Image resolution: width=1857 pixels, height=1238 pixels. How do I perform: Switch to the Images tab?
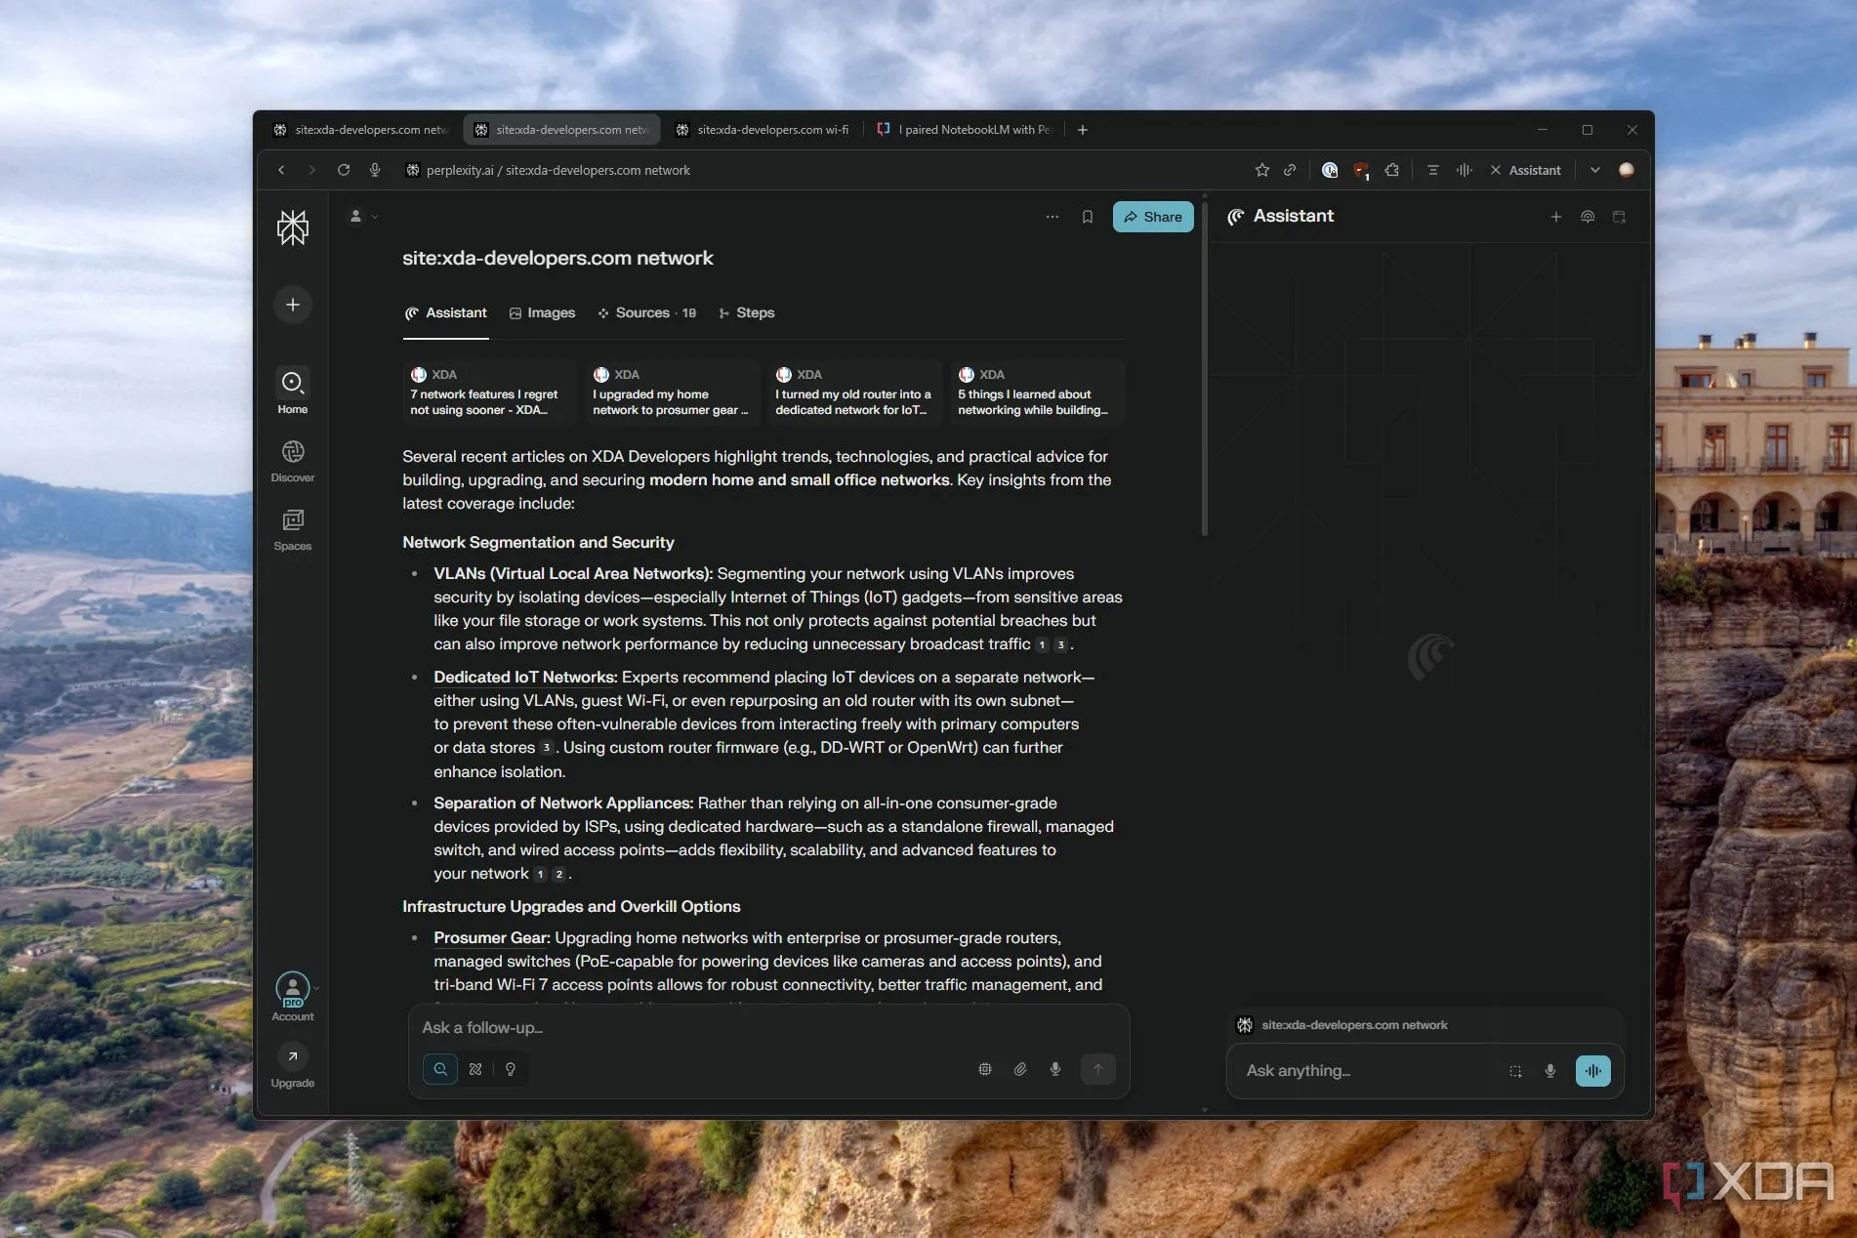542,313
